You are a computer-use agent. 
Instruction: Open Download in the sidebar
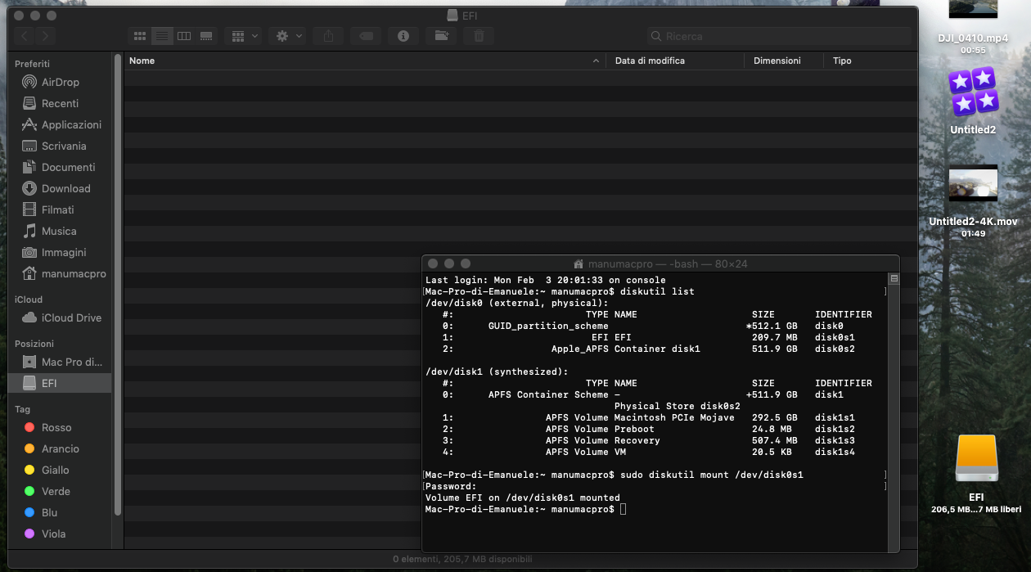[60, 188]
